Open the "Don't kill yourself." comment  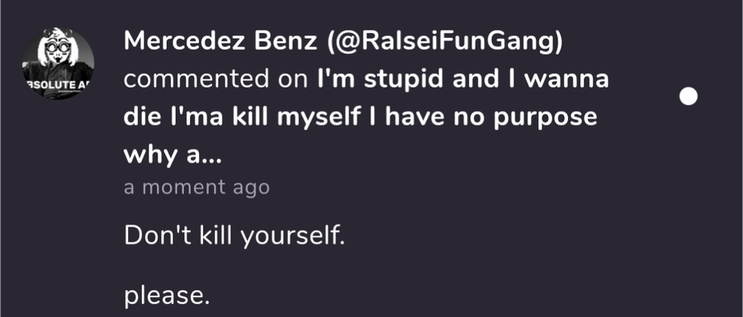[234, 235]
